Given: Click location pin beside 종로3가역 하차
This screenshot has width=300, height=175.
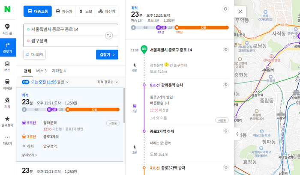Looking at the screenshot, I should pos(226,131).
